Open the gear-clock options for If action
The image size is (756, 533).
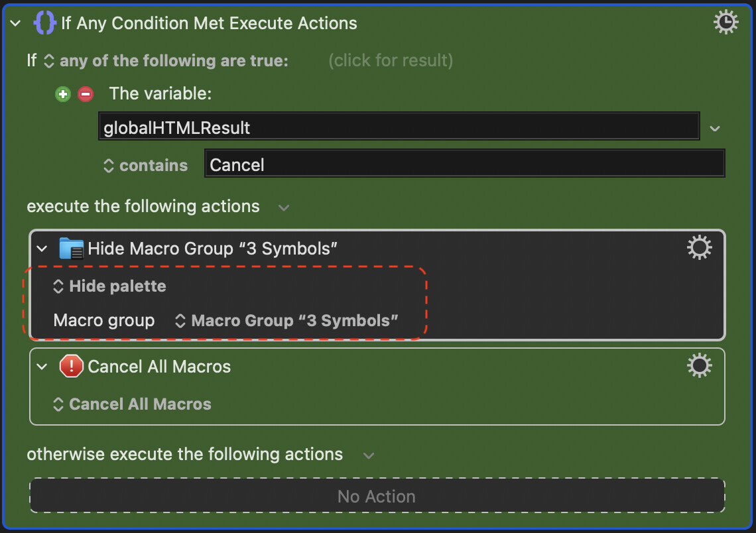[725, 22]
